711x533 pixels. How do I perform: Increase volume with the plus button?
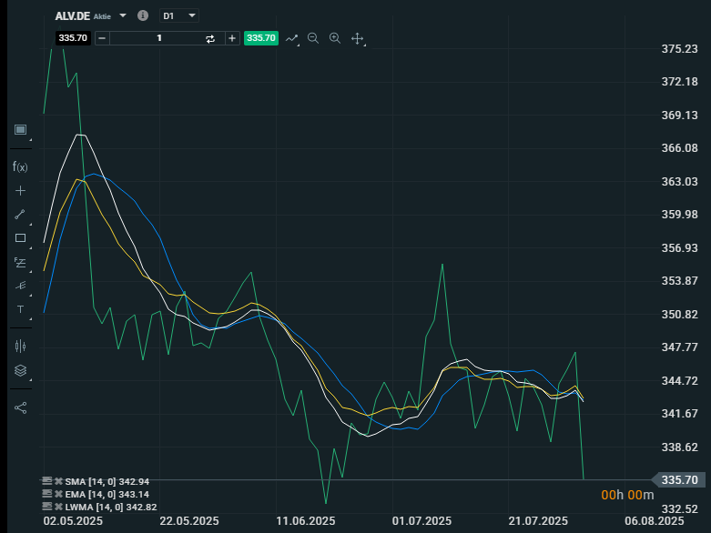(232, 38)
